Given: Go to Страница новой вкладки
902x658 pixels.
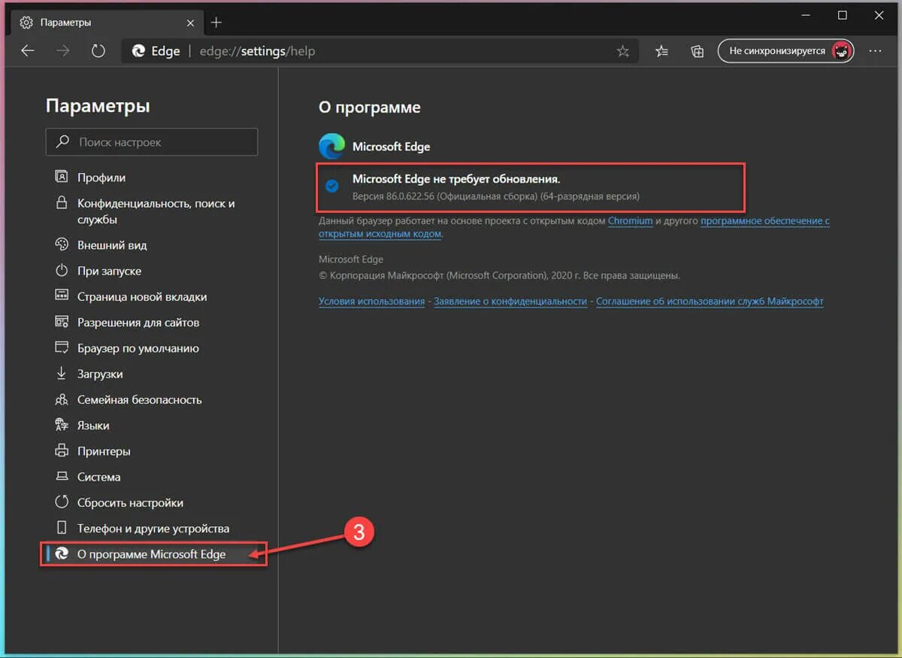Looking at the screenshot, I should coord(142,296).
